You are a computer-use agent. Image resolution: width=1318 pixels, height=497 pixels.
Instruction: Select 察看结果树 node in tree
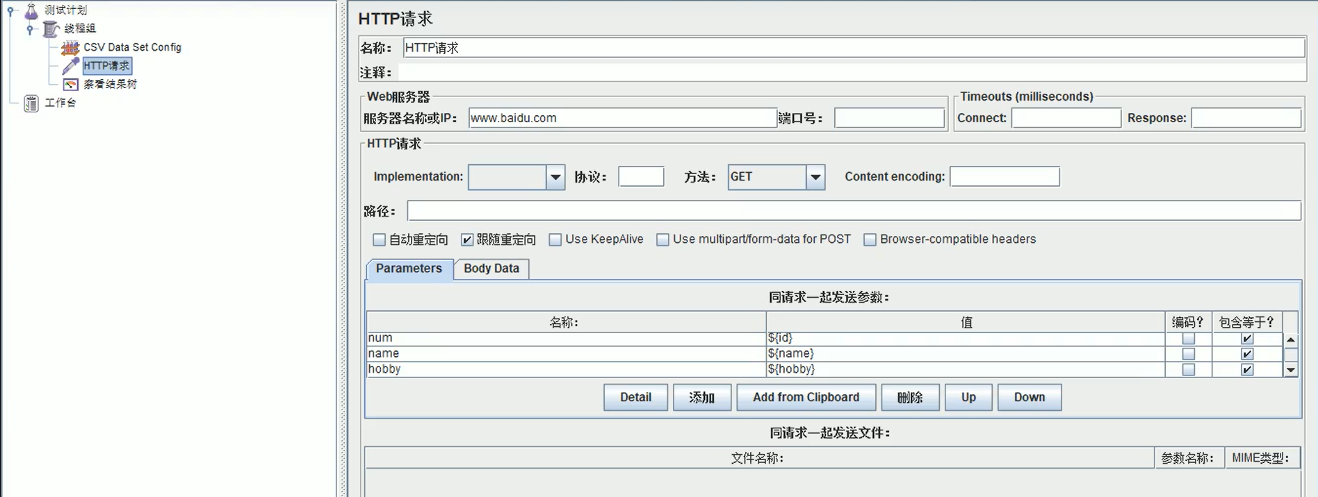click(111, 84)
